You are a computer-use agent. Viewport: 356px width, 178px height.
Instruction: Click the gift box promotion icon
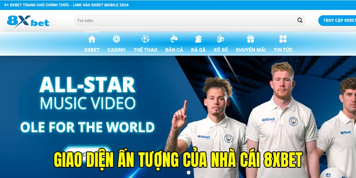(x=251, y=39)
